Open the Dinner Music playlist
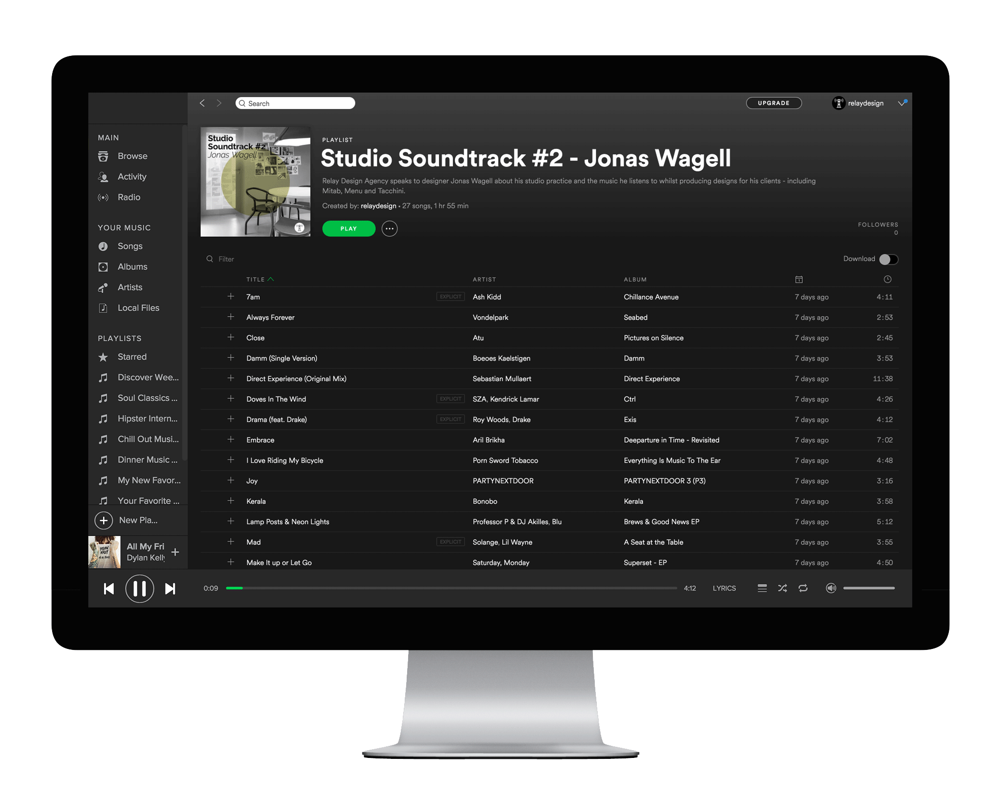Image resolution: width=1001 pixels, height=810 pixels. coord(147,460)
